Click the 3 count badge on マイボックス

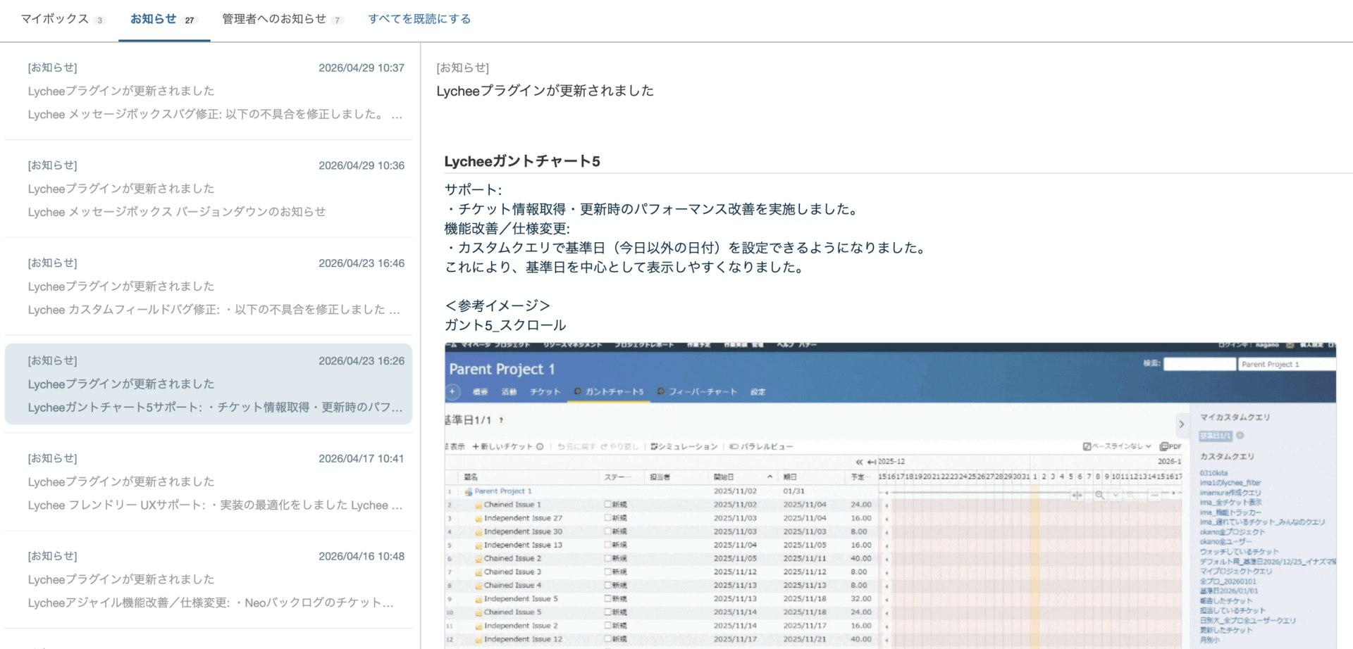coord(100,20)
